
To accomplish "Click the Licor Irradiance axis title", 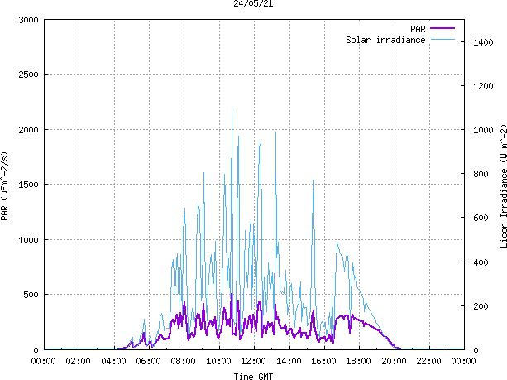I will tap(503, 186).
